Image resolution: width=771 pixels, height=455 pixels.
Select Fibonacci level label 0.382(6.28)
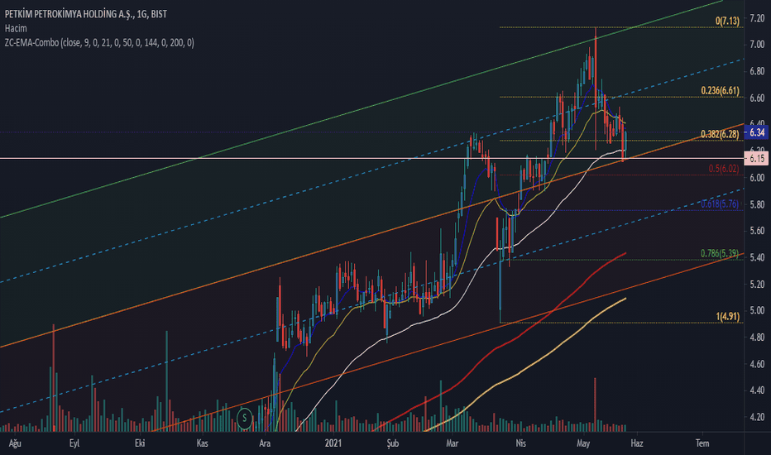point(720,134)
